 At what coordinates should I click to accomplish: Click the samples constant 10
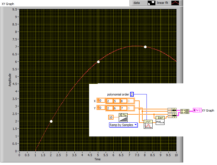(x=111, y=117)
